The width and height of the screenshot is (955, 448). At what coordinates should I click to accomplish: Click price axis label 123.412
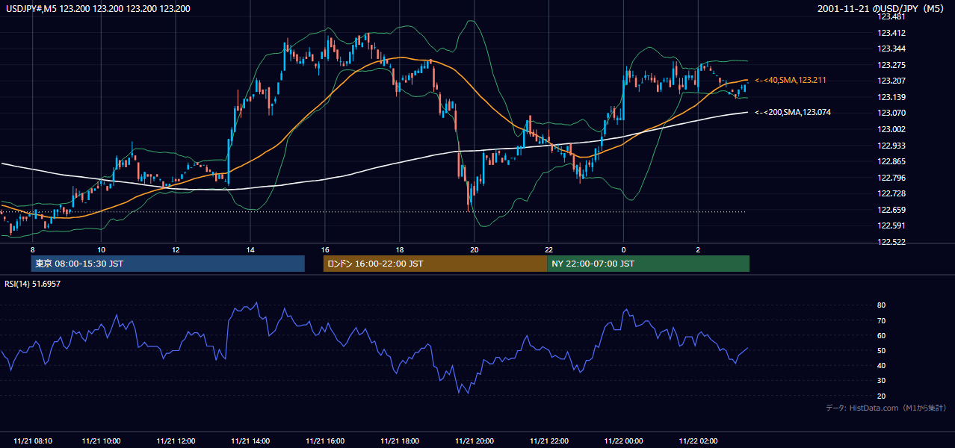pyautogui.click(x=891, y=33)
